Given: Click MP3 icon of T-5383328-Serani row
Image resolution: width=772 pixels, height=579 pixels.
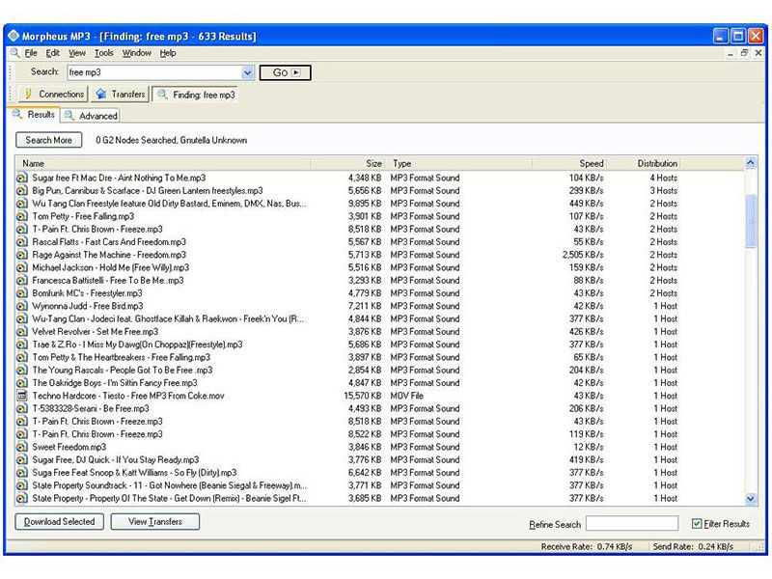Looking at the screenshot, I should click(x=21, y=408).
